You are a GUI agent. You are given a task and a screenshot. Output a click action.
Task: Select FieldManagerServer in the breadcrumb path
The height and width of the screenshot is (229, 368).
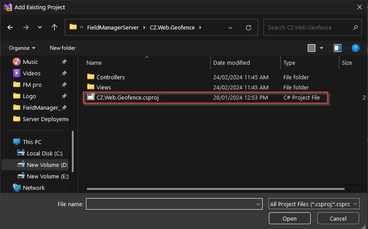click(x=113, y=27)
